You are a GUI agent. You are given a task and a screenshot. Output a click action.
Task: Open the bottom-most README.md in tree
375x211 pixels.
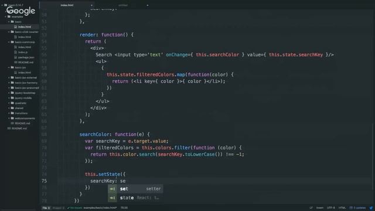19,128
